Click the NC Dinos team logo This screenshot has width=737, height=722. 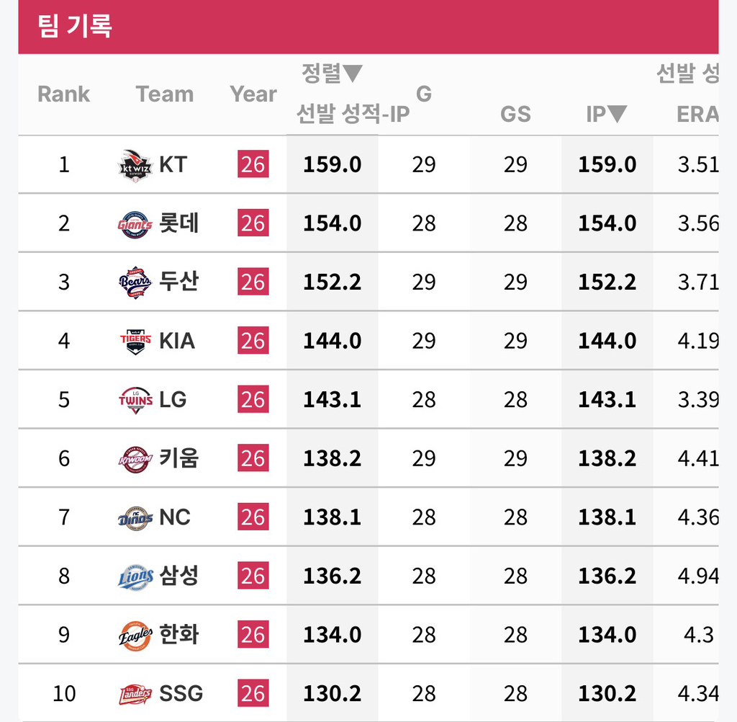coord(135,518)
